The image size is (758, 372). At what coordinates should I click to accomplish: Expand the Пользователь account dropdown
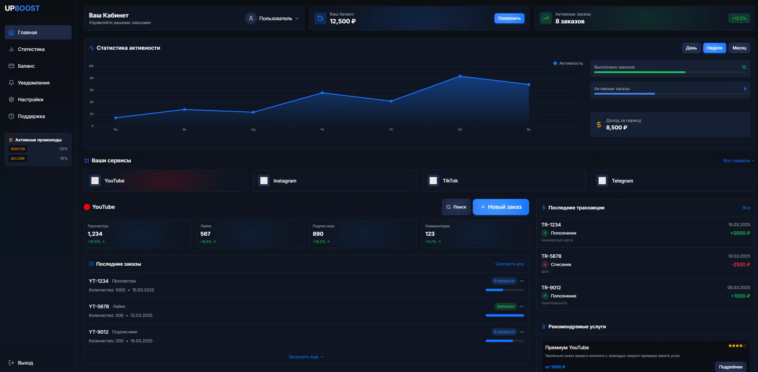tap(297, 18)
